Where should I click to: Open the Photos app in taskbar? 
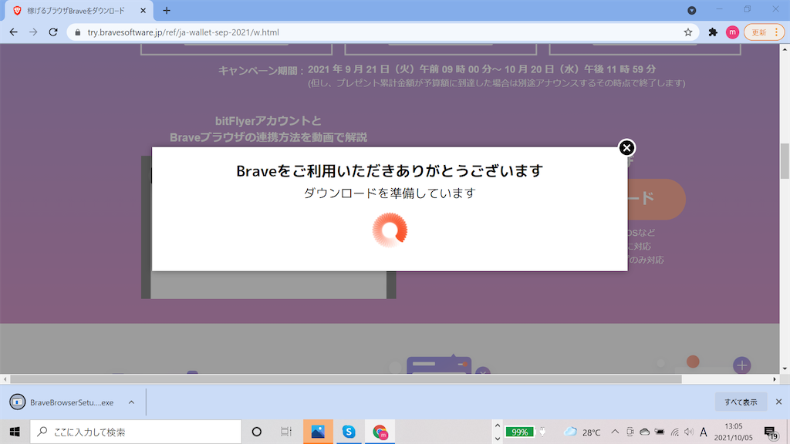[x=318, y=432]
